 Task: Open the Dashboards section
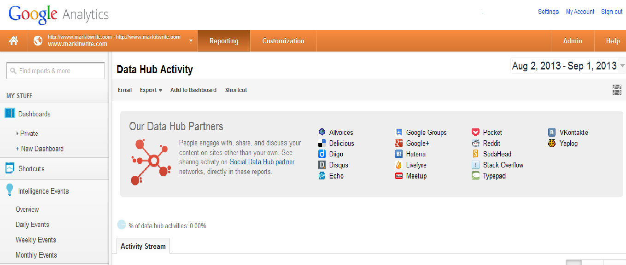[x=35, y=114]
